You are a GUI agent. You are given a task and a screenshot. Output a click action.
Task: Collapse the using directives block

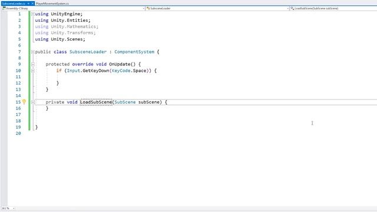point(33,14)
